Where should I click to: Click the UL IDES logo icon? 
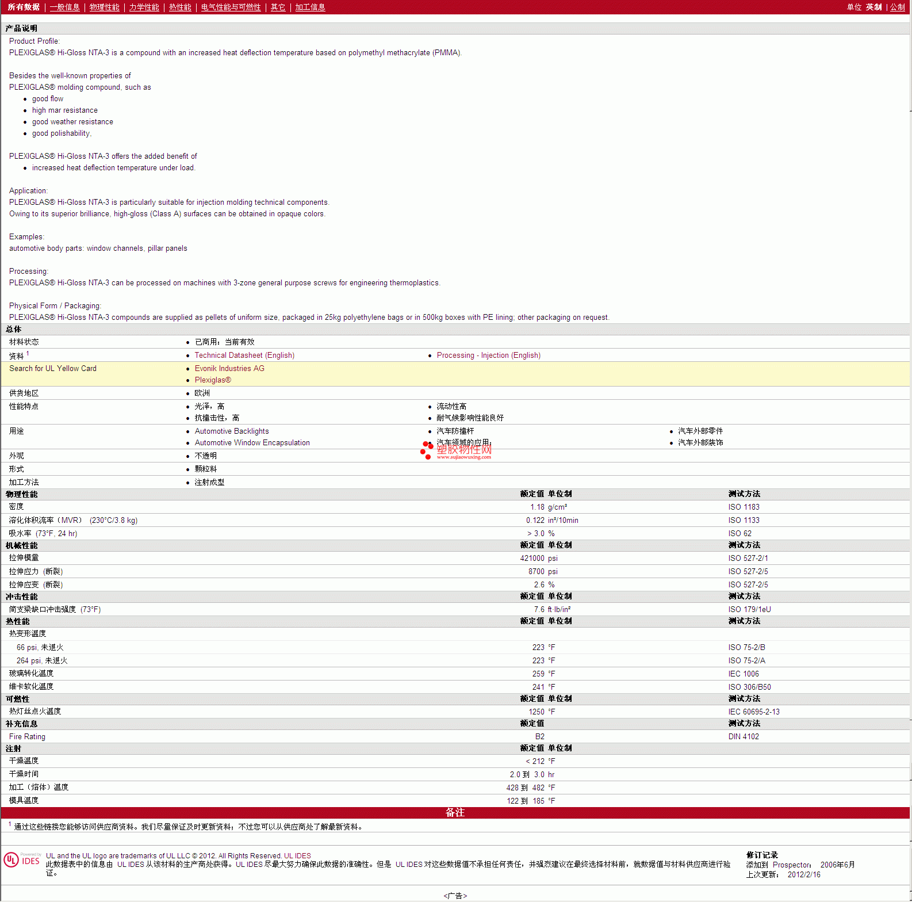pos(22,859)
